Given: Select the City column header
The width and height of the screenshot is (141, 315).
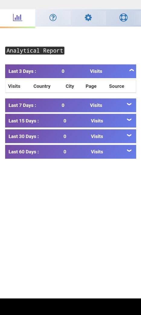Looking at the screenshot, I should (70, 86).
